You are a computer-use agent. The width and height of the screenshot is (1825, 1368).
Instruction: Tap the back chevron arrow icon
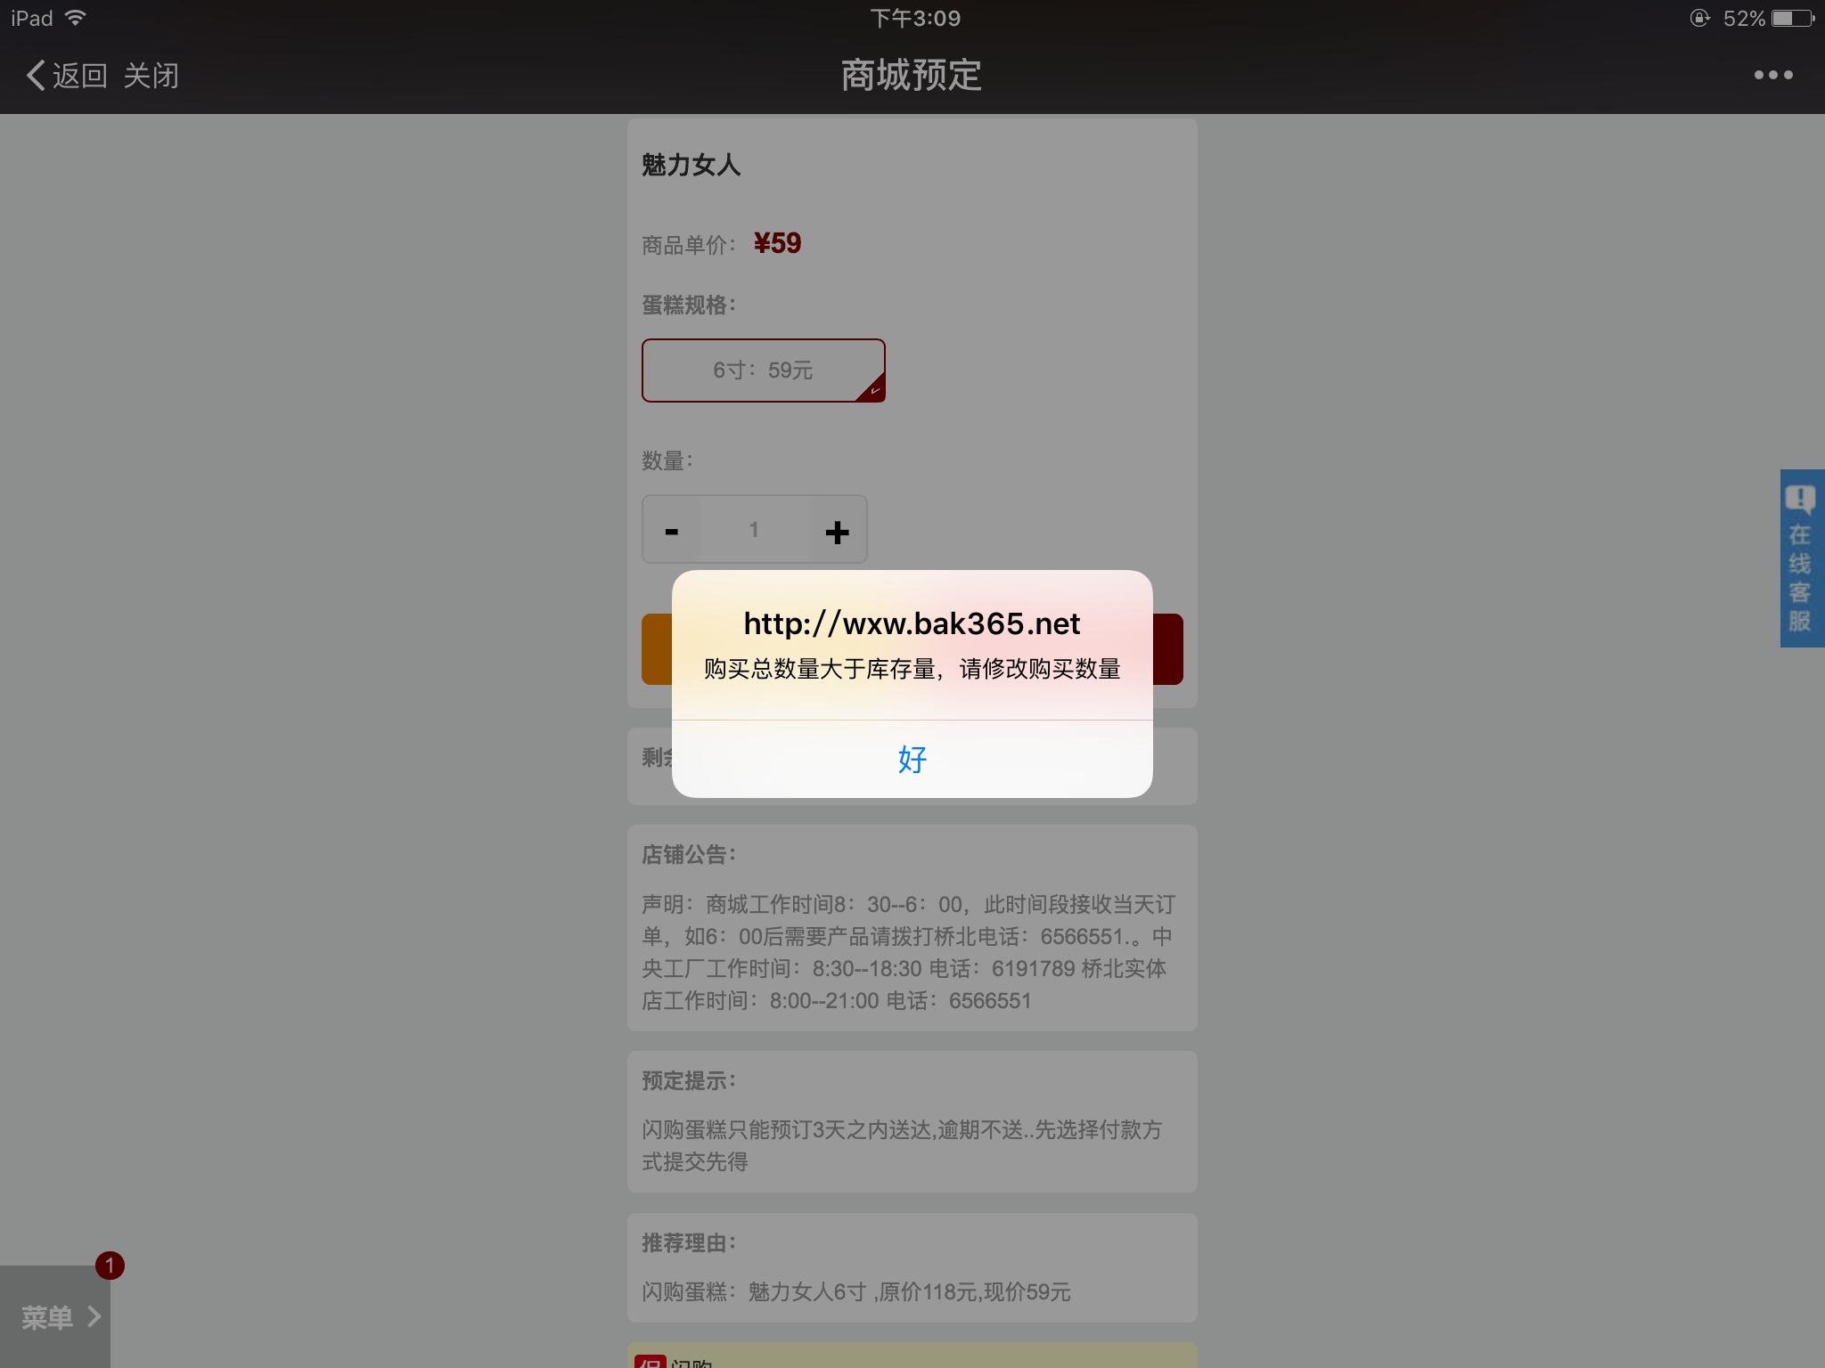pyautogui.click(x=36, y=76)
